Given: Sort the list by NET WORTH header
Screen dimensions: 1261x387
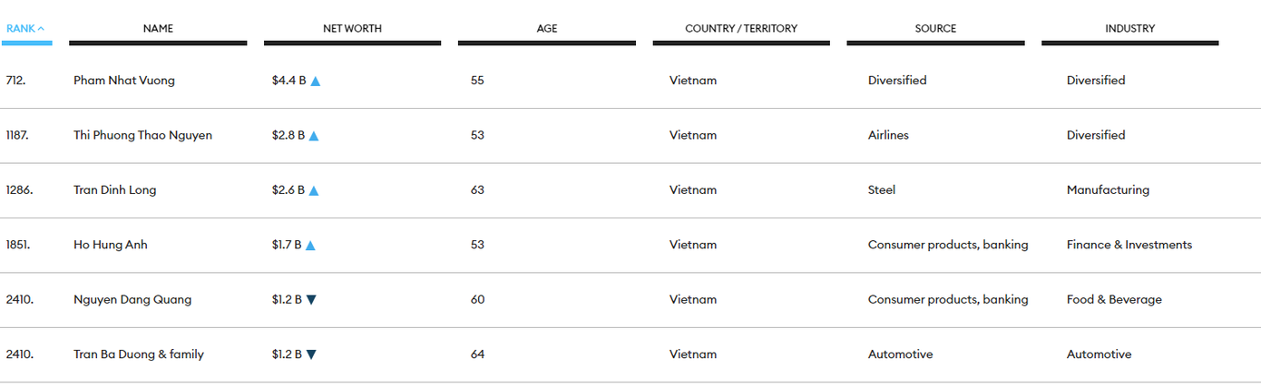Looking at the screenshot, I should [x=352, y=29].
